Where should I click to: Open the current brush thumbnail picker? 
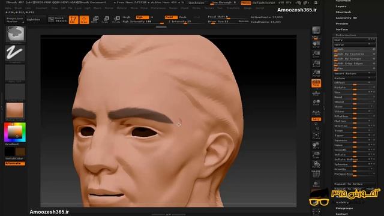pyautogui.click(x=15, y=34)
